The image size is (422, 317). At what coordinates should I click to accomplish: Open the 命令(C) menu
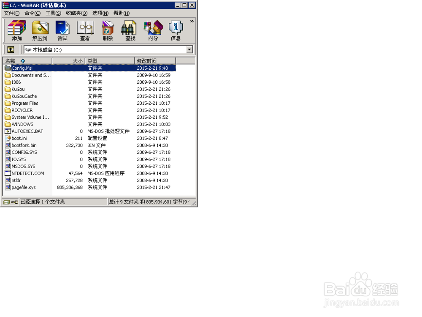coord(32,13)
